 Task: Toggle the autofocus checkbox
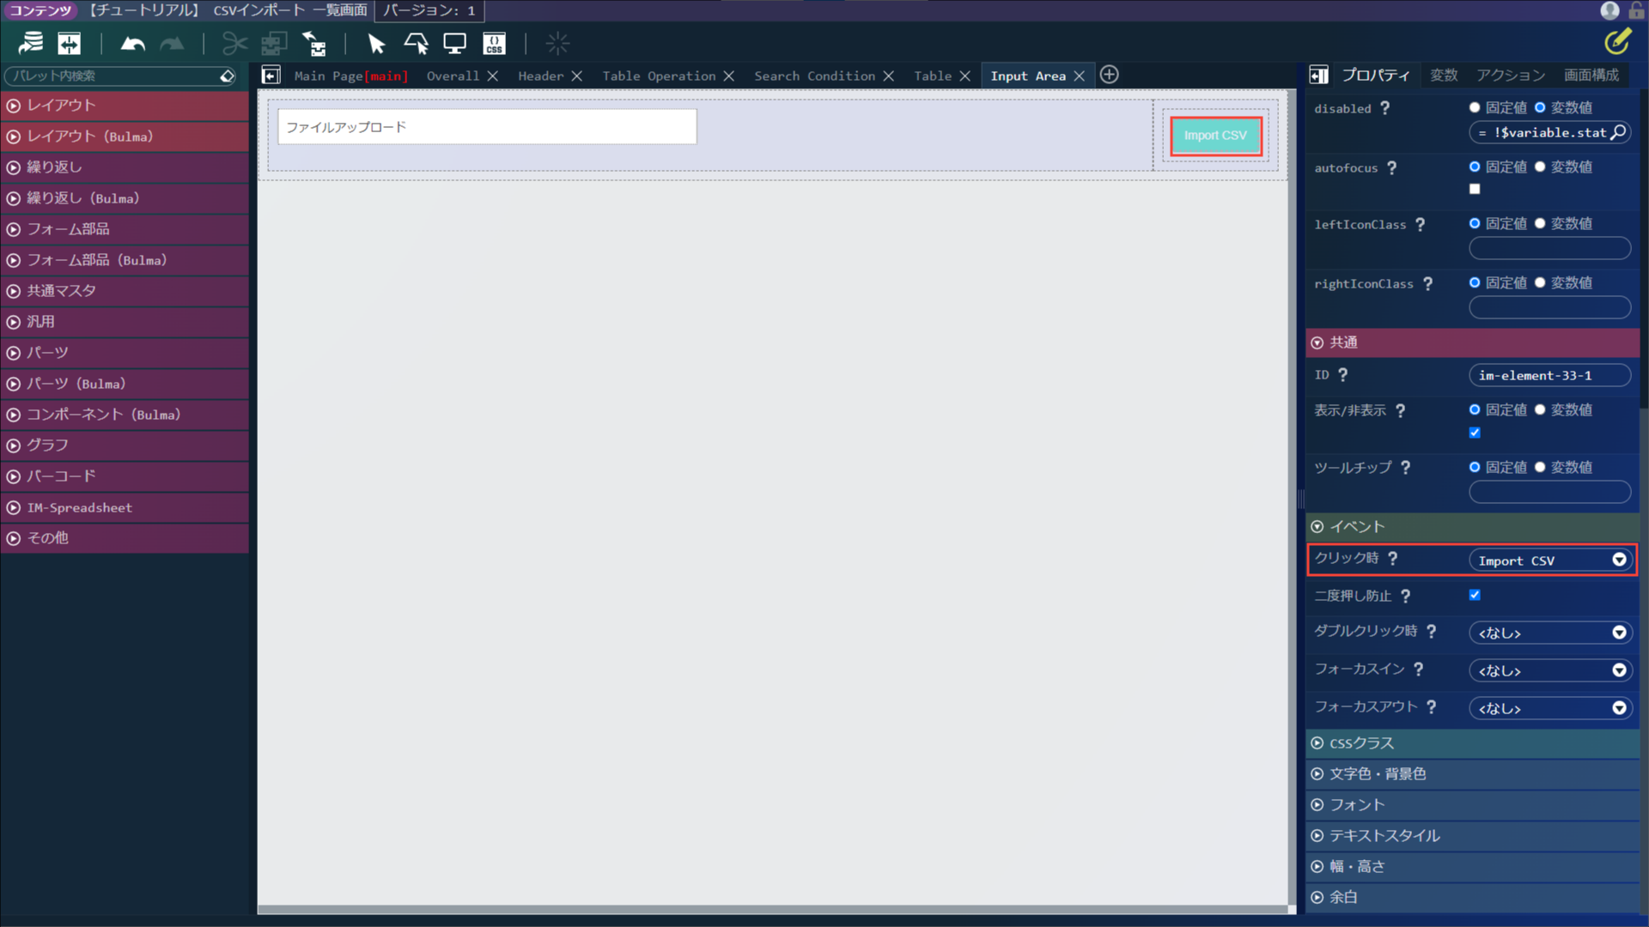[1475, 189]
